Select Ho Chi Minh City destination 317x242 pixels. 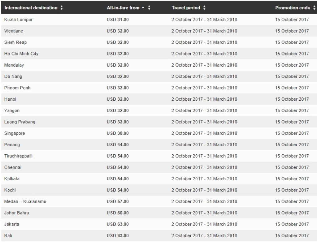tap(21, 54)
